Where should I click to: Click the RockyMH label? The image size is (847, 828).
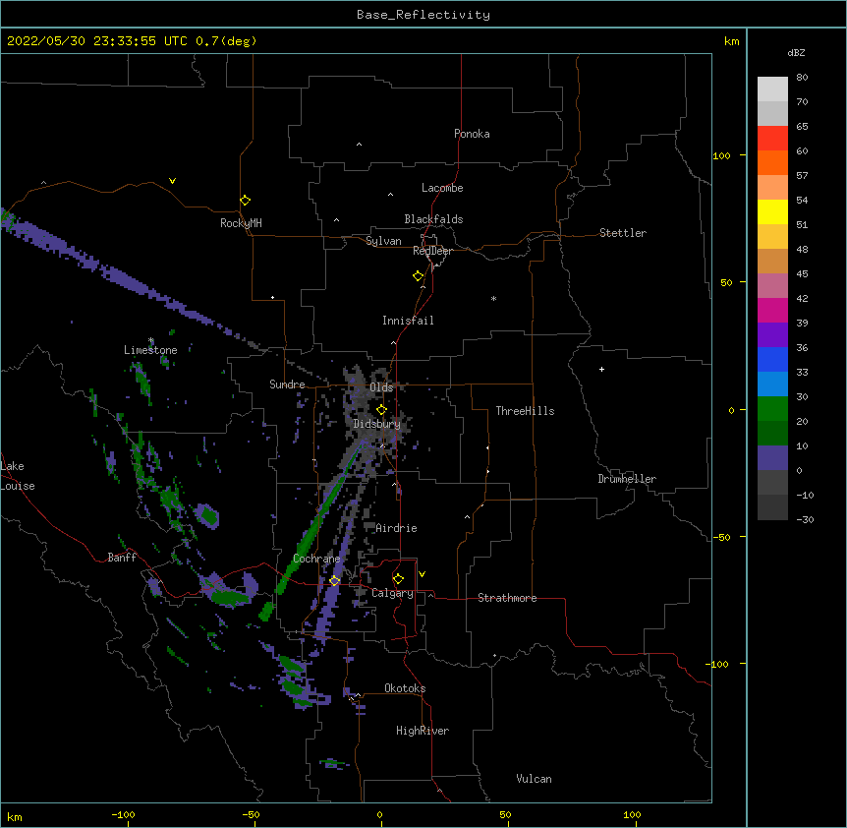click(x=241, y=223)
